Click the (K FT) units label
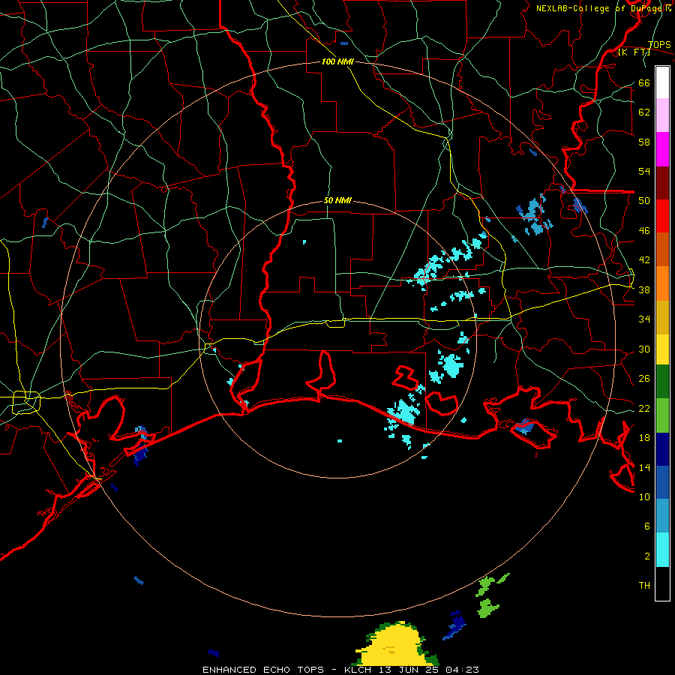 [634, 52]
